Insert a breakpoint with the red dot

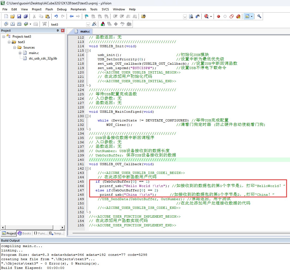pyautogui.click(x=219, y=16)
